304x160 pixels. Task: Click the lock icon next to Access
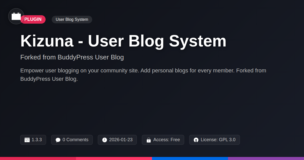click(149, 140)
